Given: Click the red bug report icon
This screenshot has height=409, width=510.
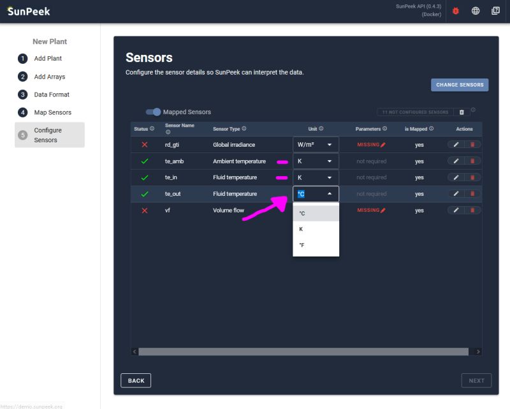Looking at the screenshot, I should point(456,11).
